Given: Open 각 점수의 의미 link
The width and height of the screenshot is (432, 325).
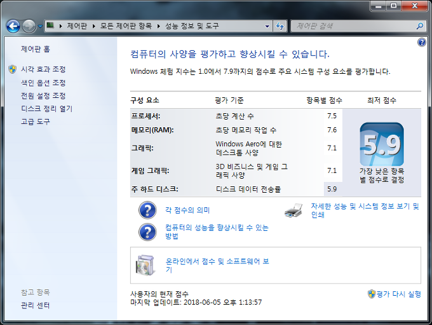Looking at the screenshot, I should [187, 211].
